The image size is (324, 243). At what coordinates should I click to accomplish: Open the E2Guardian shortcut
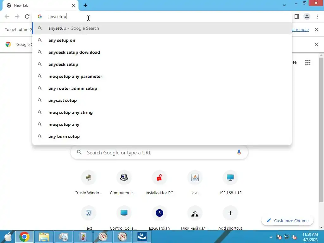tap(159, 218)
